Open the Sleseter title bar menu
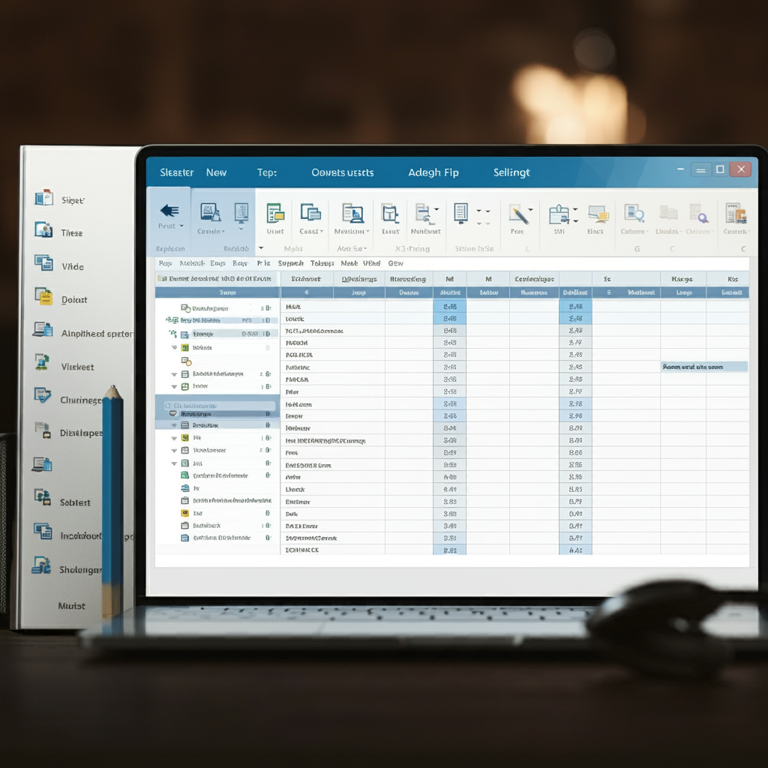Image resolution: width=768 pixels, height=768 pixels. 177,172
